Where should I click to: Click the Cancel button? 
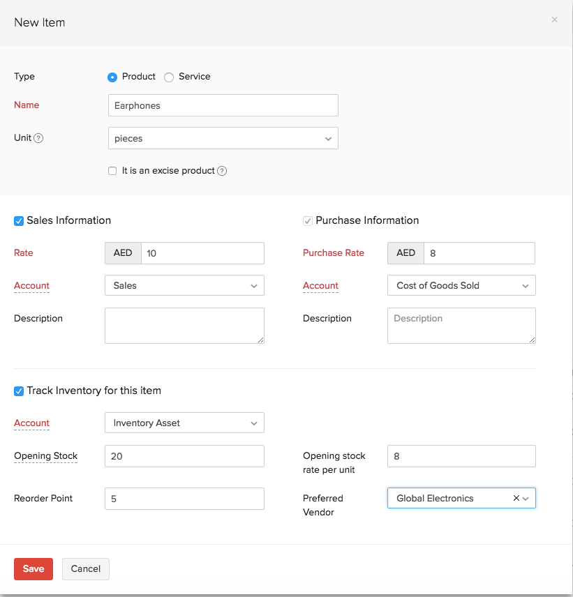tap(85, 568)
